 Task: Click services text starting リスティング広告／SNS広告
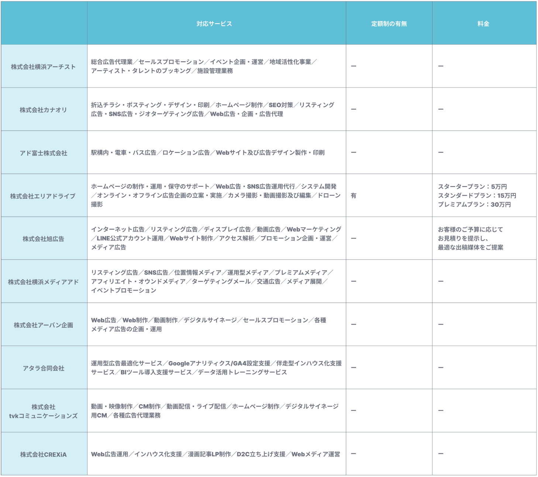(x=212, y=281)
